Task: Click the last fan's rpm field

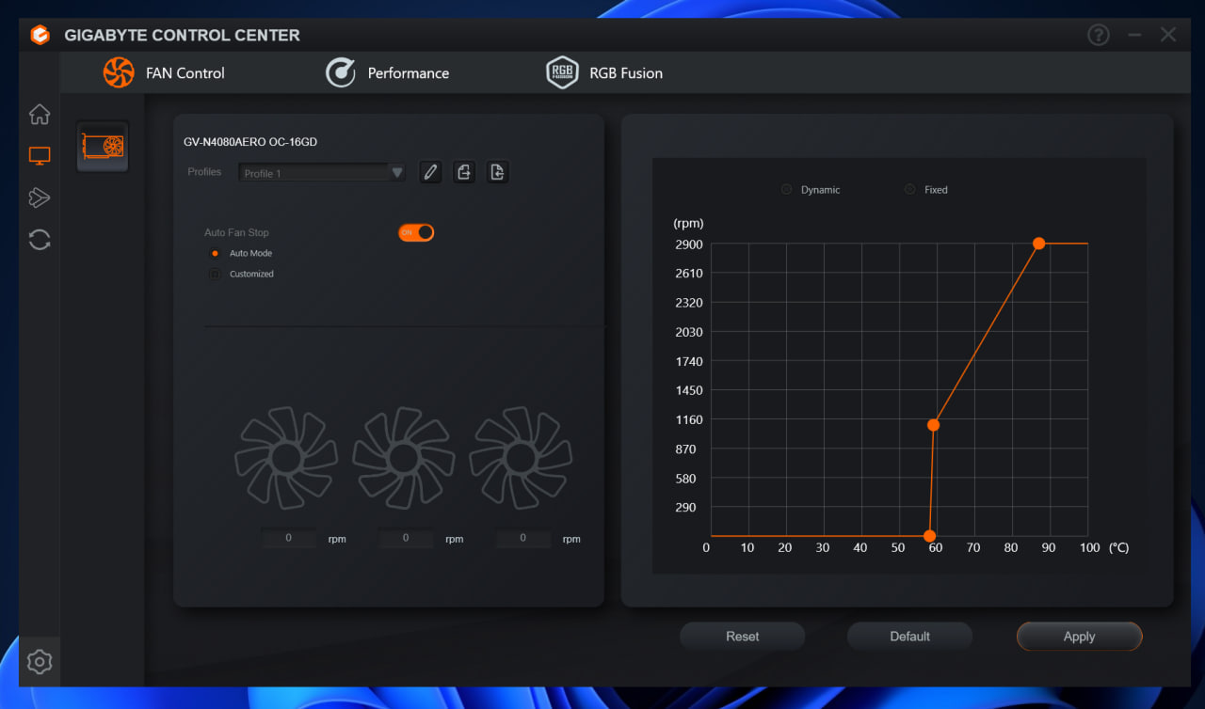Action: coord(522,539)
